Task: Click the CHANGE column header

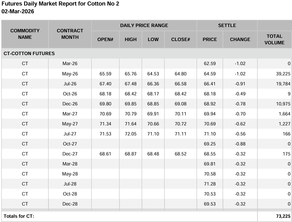Action: coord(240,40)
